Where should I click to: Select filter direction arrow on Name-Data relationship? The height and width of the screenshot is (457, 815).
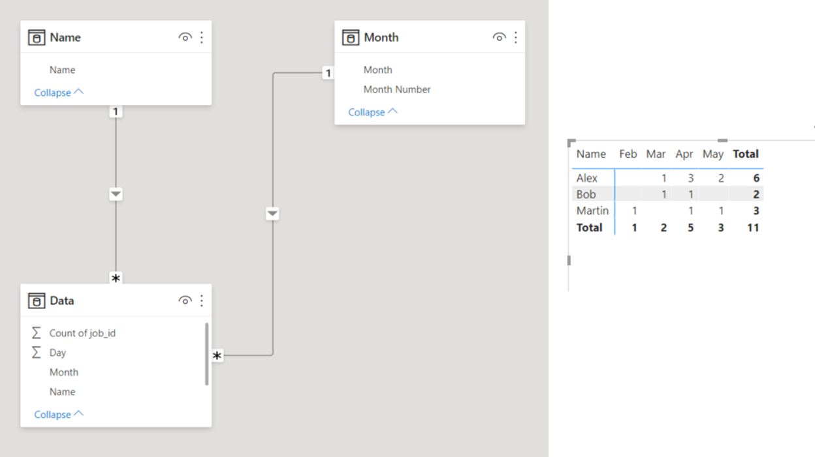pyautogui.click(x=116, y=194)
